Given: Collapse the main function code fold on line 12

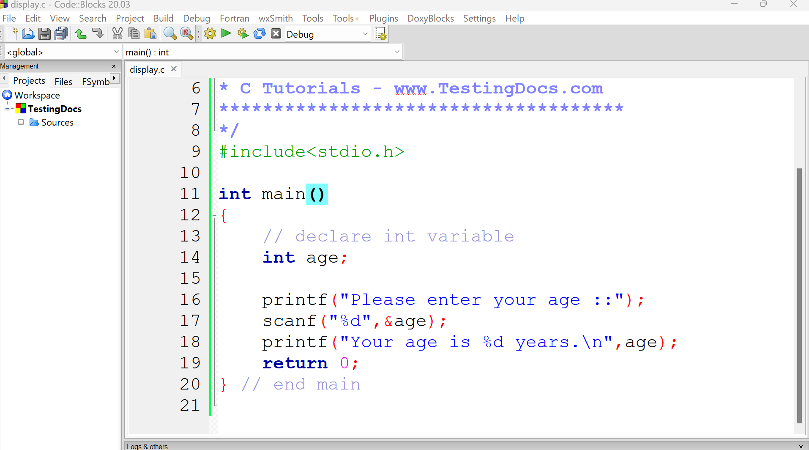Looking at the screenshot, I should coord(215,215).
